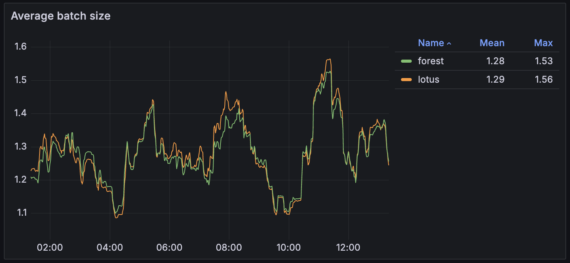Sort legend by Mean column
The width and height of the screenshot is (570, 263).
pyautogui.click(x=492, y=43)
